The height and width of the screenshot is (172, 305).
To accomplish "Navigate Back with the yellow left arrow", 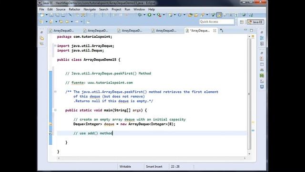I will coord(67,21).
